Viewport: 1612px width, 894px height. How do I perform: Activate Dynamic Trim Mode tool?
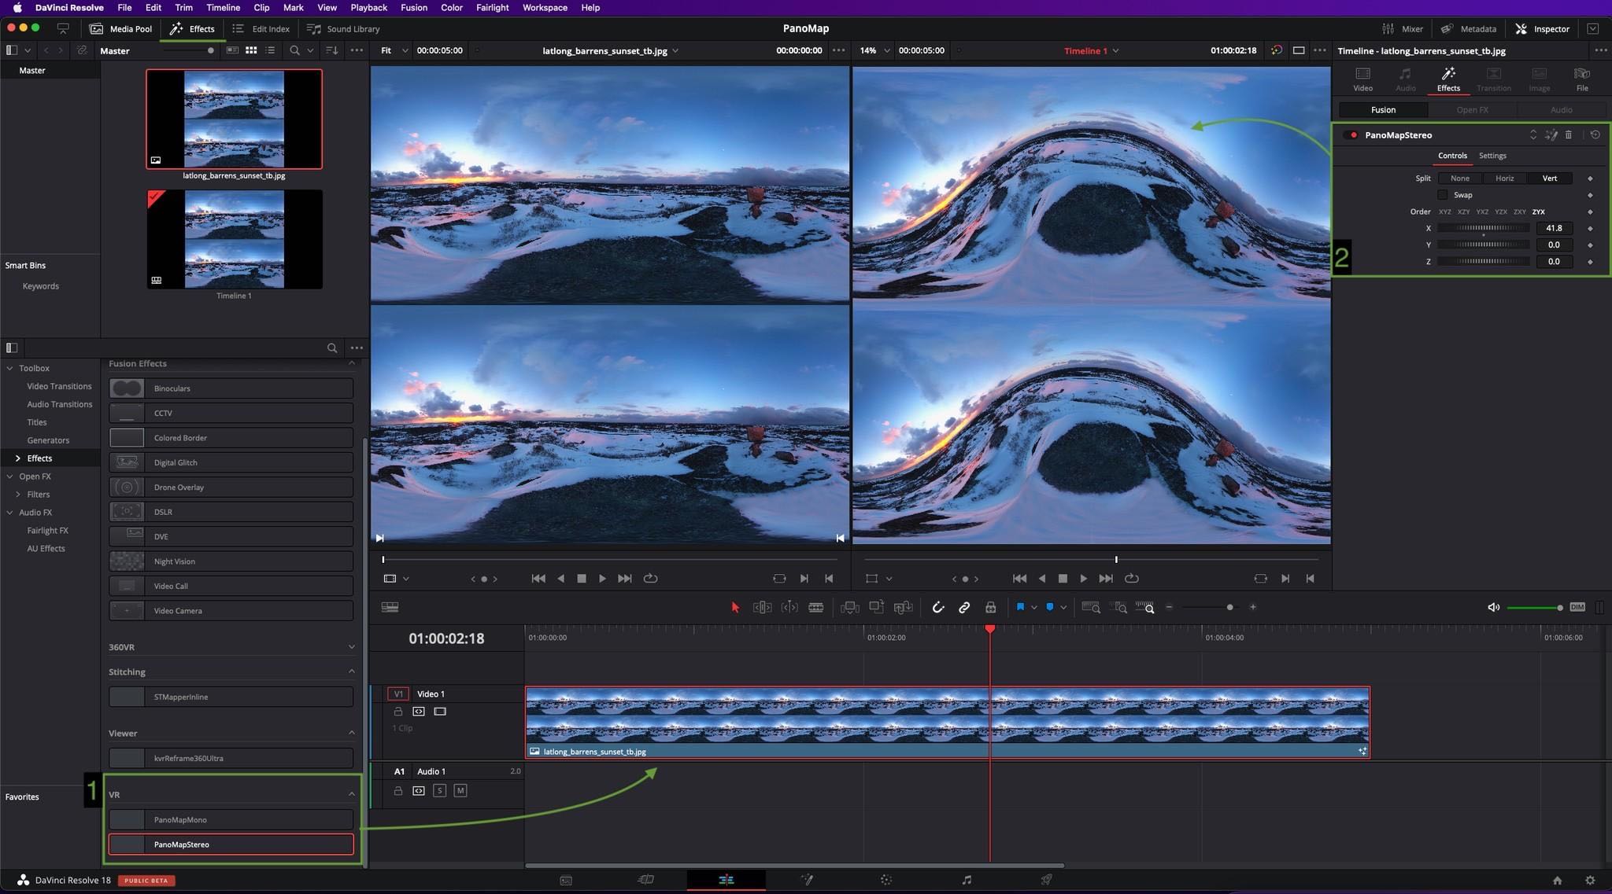[x=789, y=607]
